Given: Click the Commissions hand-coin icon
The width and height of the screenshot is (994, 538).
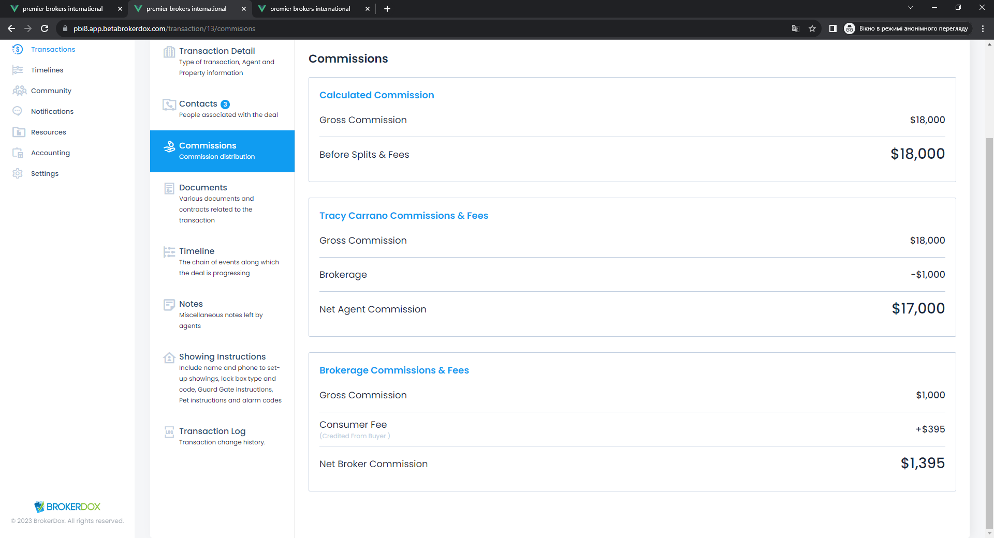Looking at the screenshot, I should [x=169, y=146].
